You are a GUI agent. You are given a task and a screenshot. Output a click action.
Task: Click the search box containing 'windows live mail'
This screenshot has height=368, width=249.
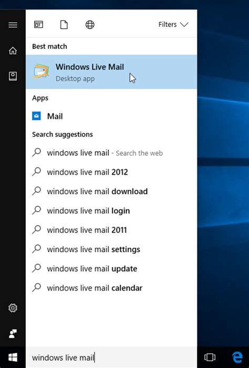[111, 357]
